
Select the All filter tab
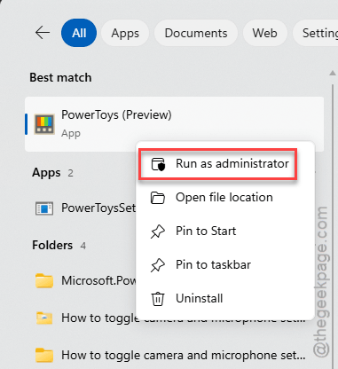pos(79,33)
